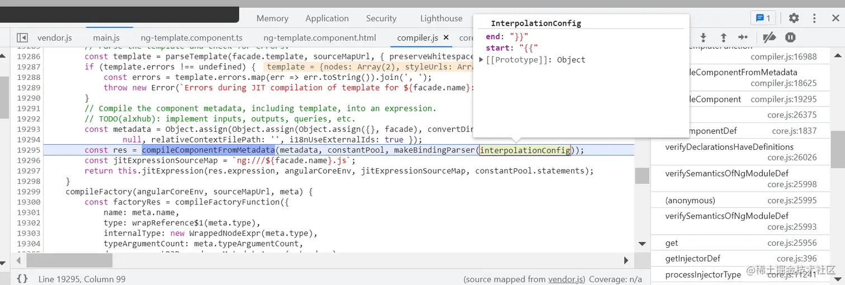Select the call frame at core.js:1837
The width and height of the screenshot is (845, 285).
(x=741, y=131)
